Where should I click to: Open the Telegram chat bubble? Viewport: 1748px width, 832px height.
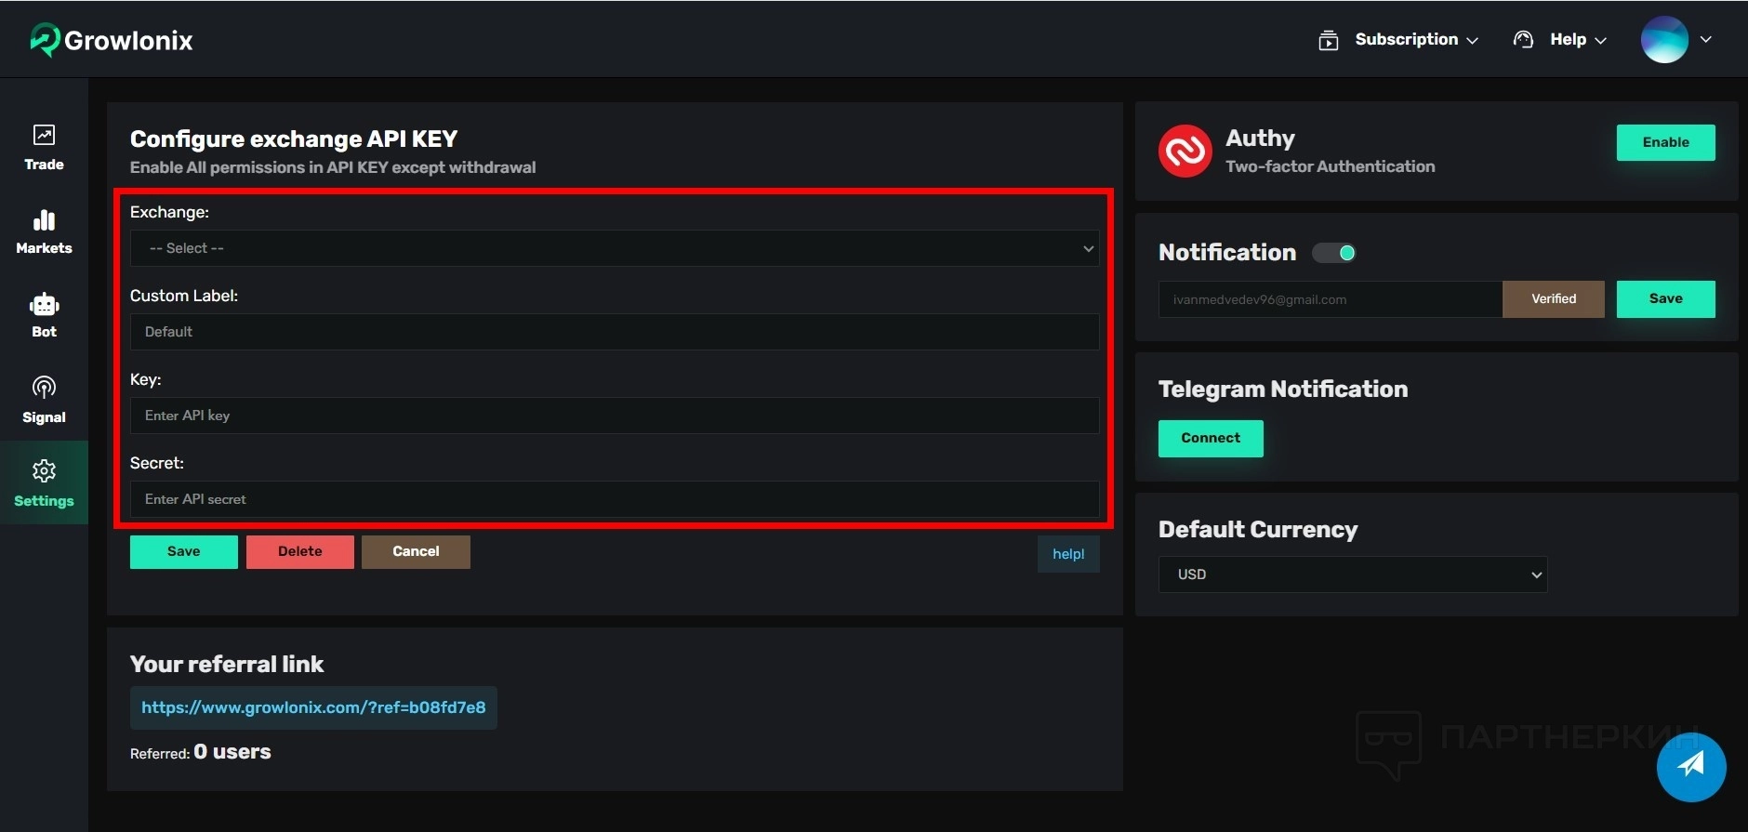(x=1690, y=767)
